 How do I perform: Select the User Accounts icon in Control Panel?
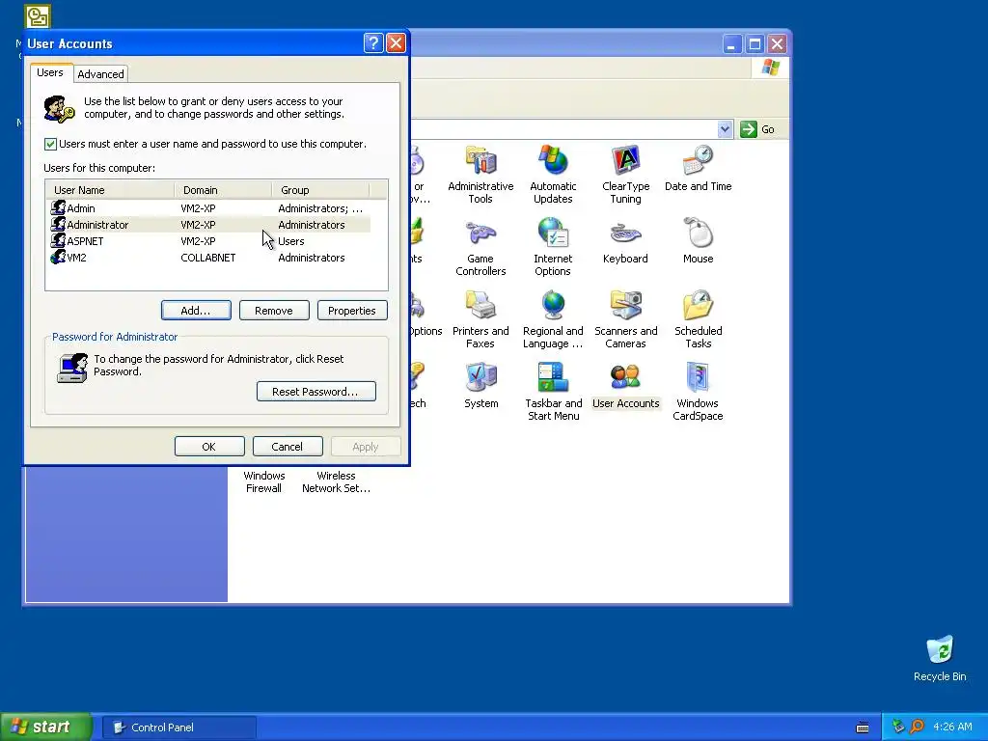click(625, 385)
